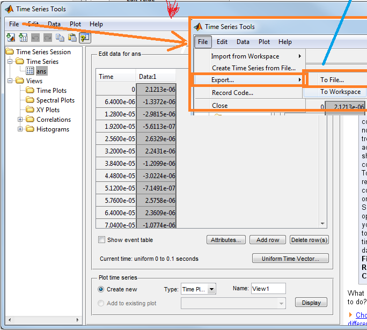Viewport: 367px width, 330px height.
Task: Expand the Correlations tree node
Action: coord(20,120)
